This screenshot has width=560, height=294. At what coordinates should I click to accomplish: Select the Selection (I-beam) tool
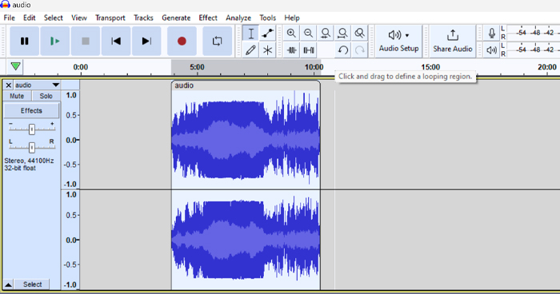tap(251, 34)
